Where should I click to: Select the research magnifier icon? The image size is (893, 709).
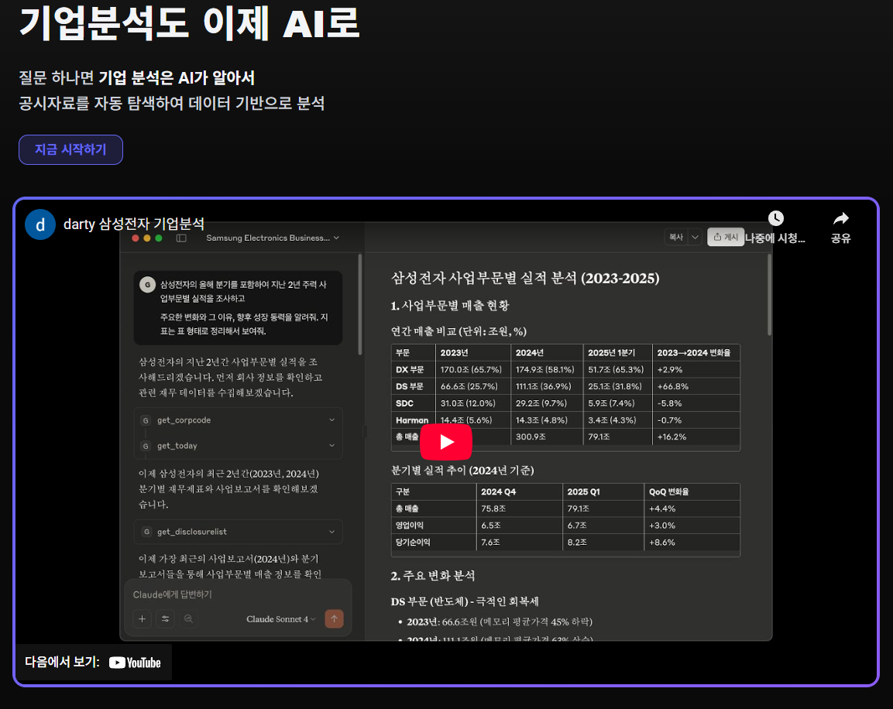[x=188, y=618]
